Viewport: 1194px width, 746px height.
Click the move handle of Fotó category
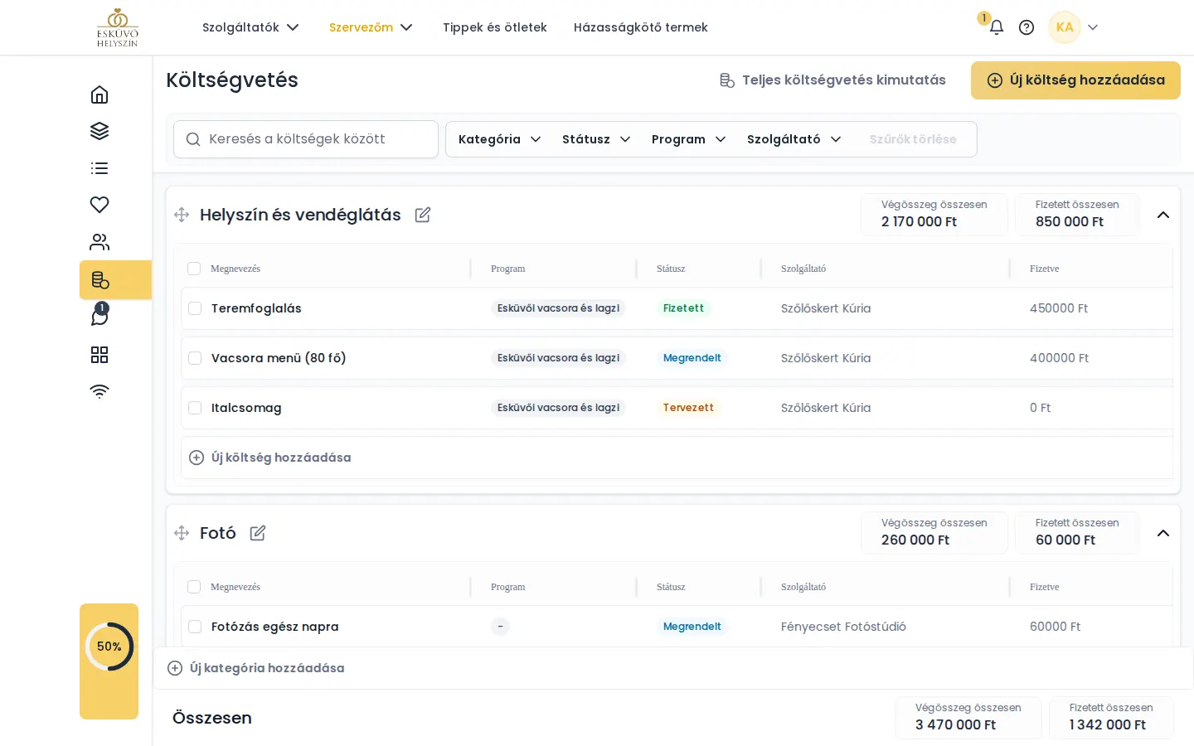click(182, 533)
